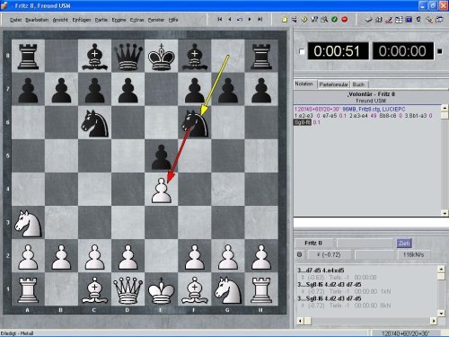Screen dimensions: 449x337
Task: Click the yellow new game icon
Action: click(x=285, y=20)
